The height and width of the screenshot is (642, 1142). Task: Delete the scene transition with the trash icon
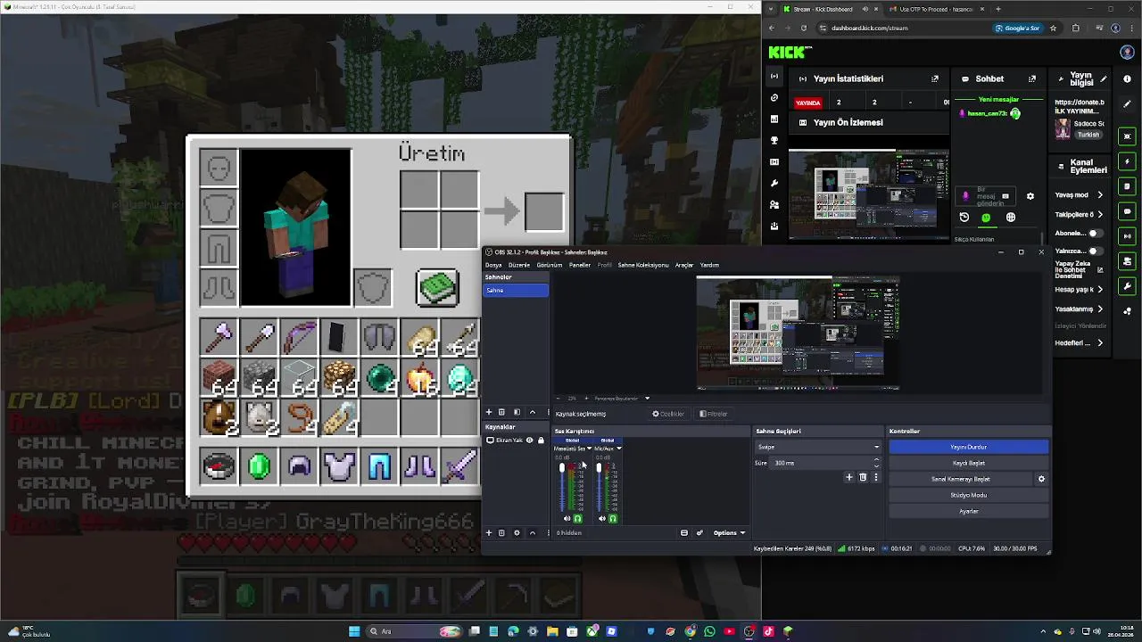[x=863, y=477]
